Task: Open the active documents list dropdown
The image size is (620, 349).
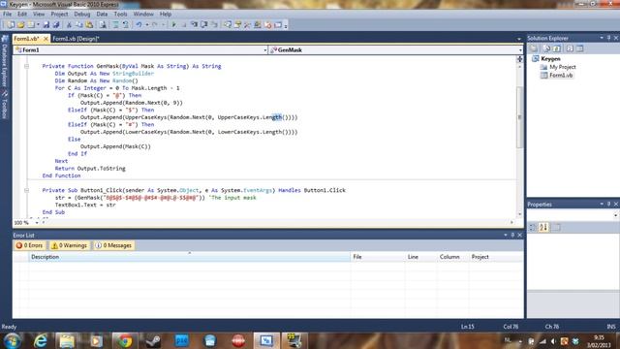Action: 519,39
